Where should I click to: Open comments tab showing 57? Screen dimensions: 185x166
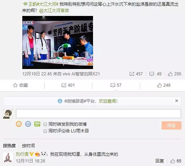click(x=116, y=85)
